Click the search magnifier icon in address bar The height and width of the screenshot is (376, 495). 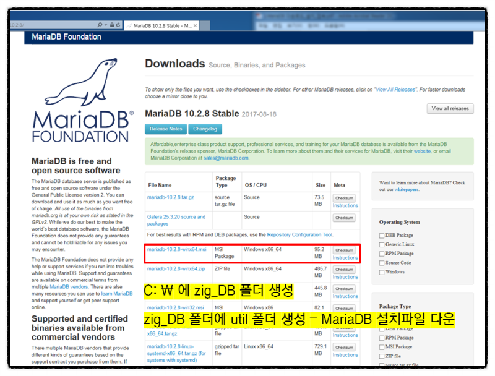point(100,25)
